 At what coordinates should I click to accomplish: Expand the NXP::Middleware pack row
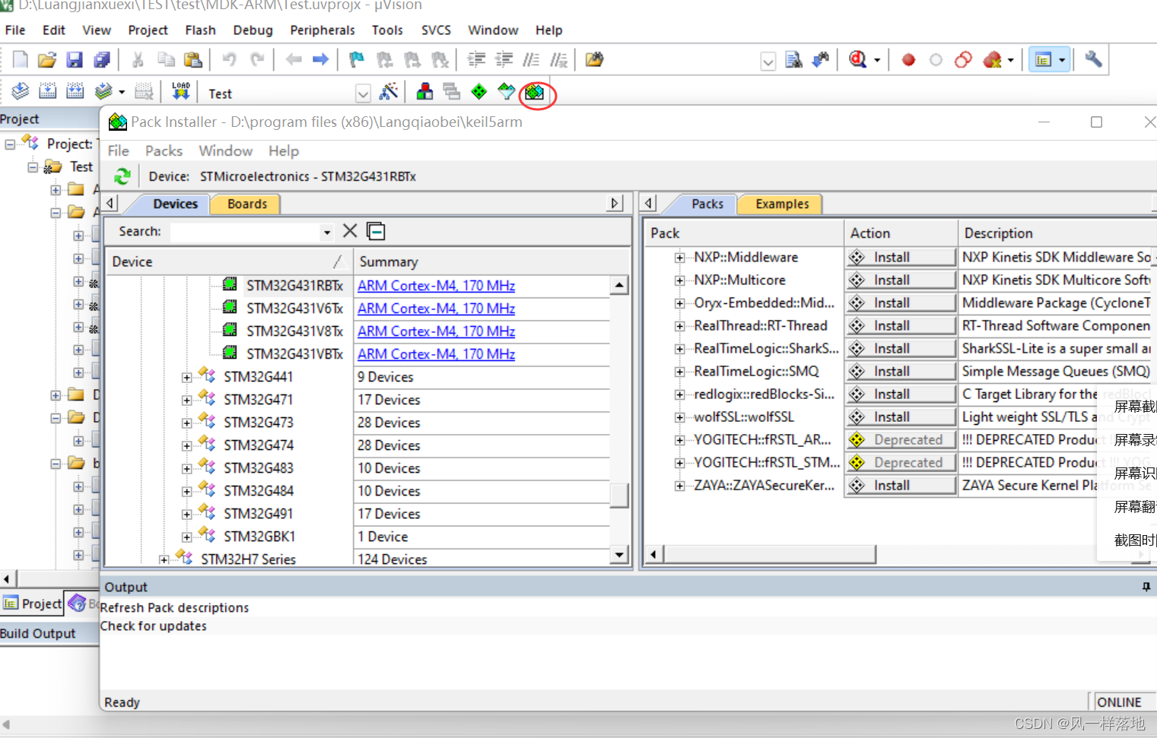679,258
